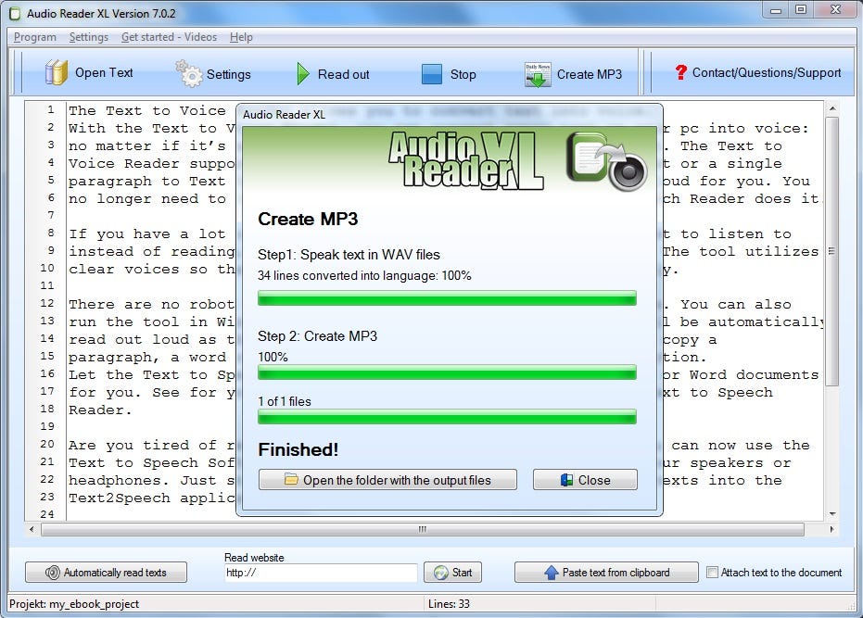Click Contact/Questions/Support link
The image size is (863, 618).
766,72
